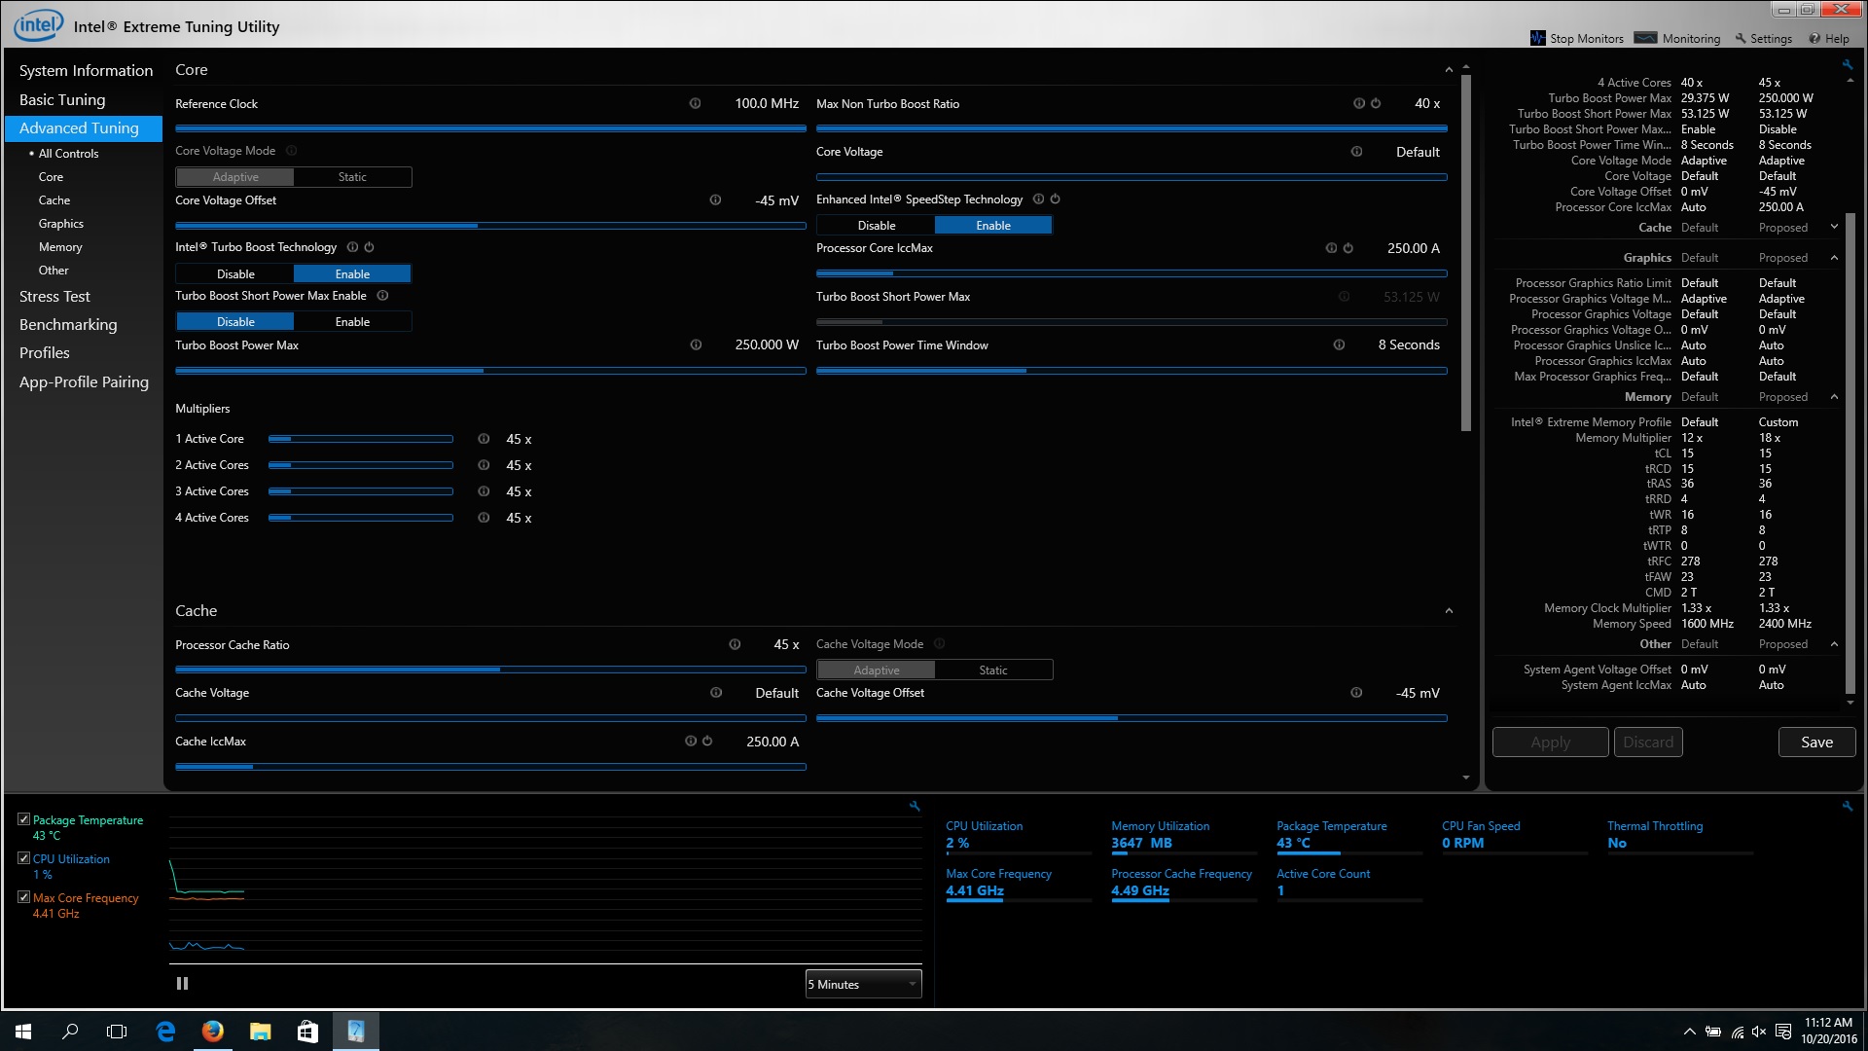This screenshot has height=1051, width=1868.
Task: Click the Apply button
Action: coord(1550,742)
